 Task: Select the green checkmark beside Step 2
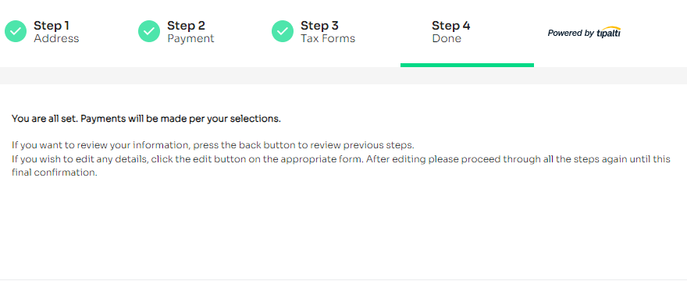coord(149,31)
